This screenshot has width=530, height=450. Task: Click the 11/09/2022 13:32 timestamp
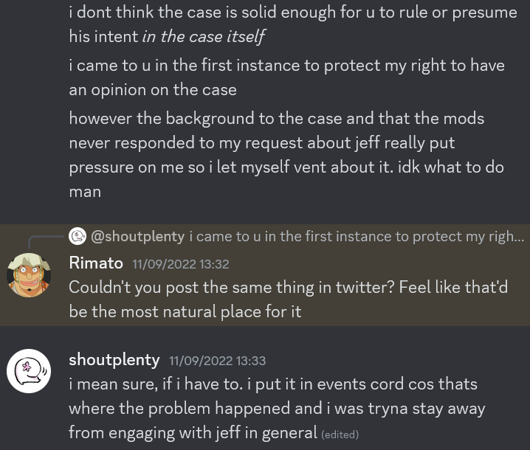(180, 264)
